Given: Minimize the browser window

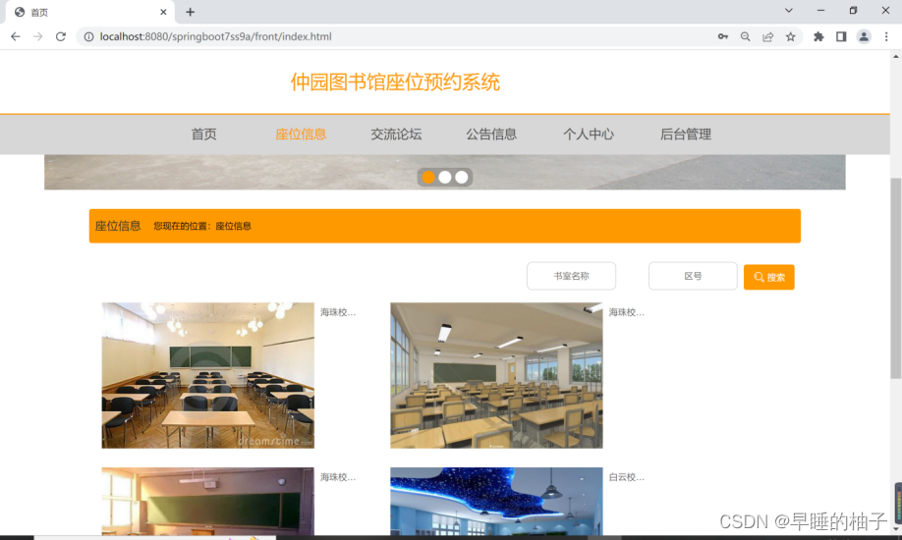Looking at the screenshot, I should [820, 11].
